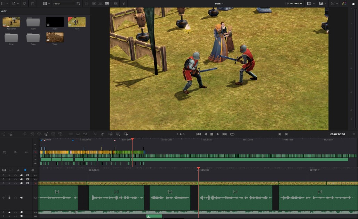Click the blue marker icon in timeline tools

coord(25,170)
